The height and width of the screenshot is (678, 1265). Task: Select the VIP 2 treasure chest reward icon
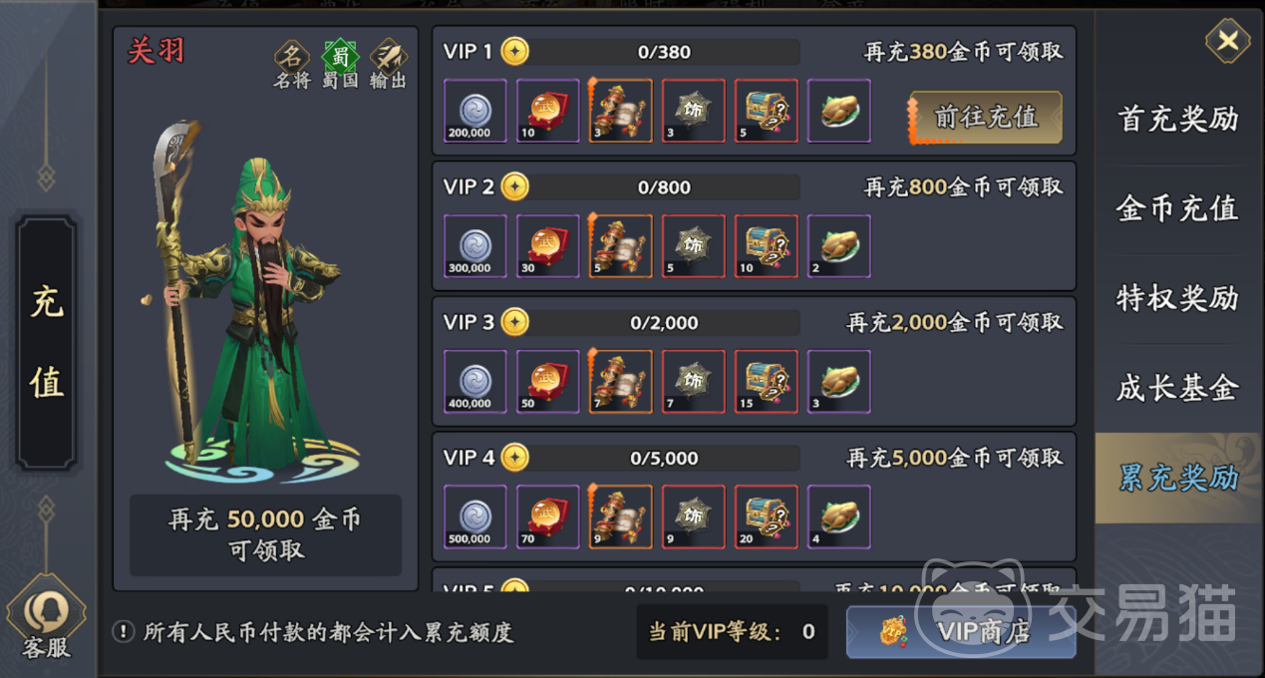point(766,246)
